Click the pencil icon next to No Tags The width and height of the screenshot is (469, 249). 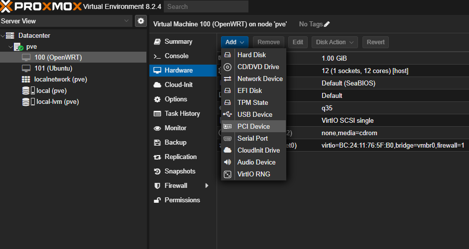[x=327, y=24]
